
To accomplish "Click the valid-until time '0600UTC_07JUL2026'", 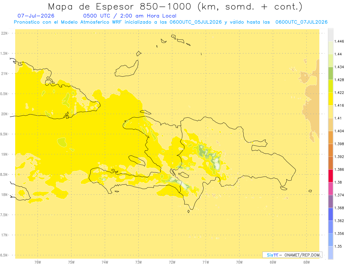I will 301,22.
